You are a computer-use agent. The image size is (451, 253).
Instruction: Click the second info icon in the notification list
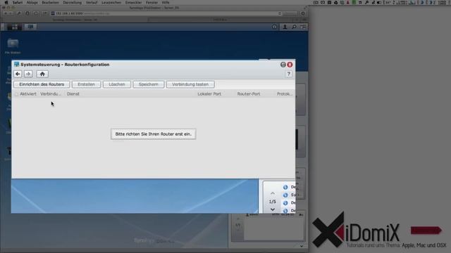click(285, 195)
